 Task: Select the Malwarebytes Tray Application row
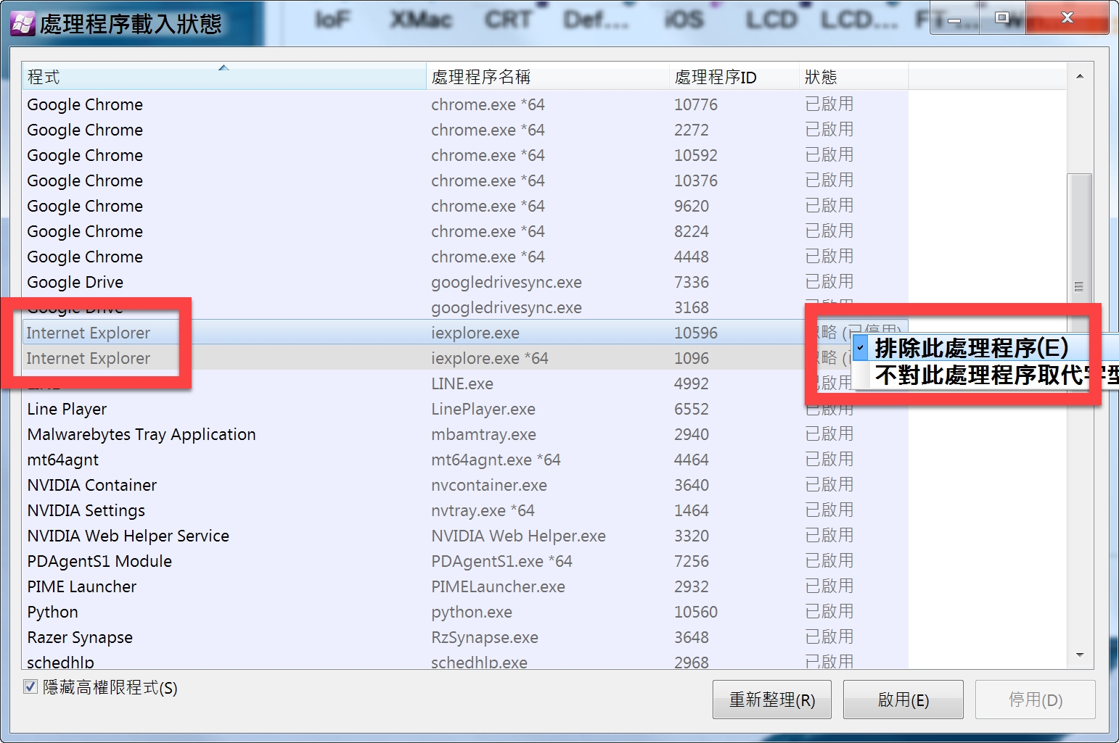tap(464, 434)
